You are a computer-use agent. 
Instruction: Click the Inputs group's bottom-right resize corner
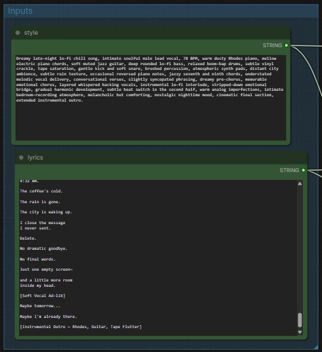tap(315, 347)
